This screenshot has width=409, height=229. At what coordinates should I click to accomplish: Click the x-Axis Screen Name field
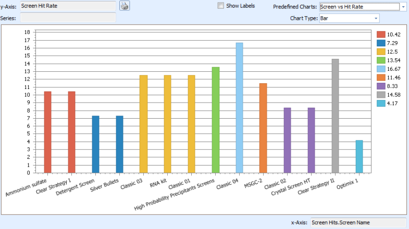tap(358, 222)
